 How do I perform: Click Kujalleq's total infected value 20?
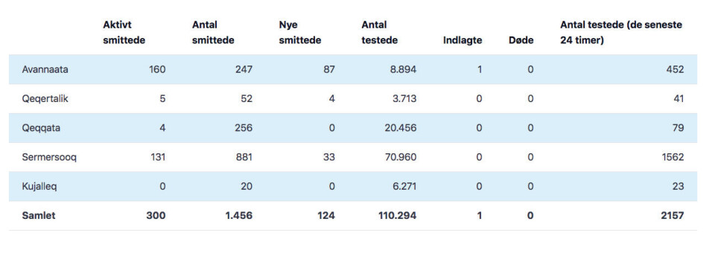pos(247,186)
